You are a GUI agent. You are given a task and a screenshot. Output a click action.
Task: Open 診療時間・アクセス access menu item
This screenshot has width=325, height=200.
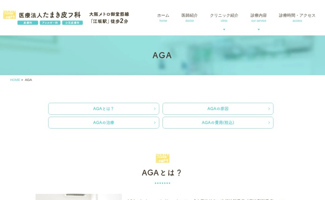pyautogui.click(x=297, y=18)
